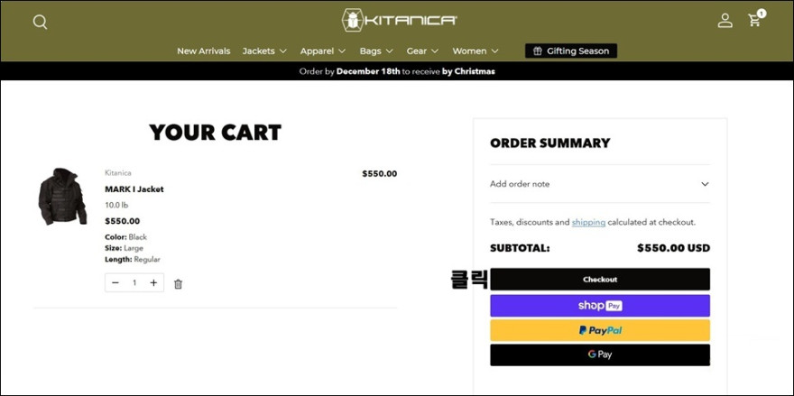Open the Apparel dropdown menu
The image size is (794, 396).
tap(323, 51)
